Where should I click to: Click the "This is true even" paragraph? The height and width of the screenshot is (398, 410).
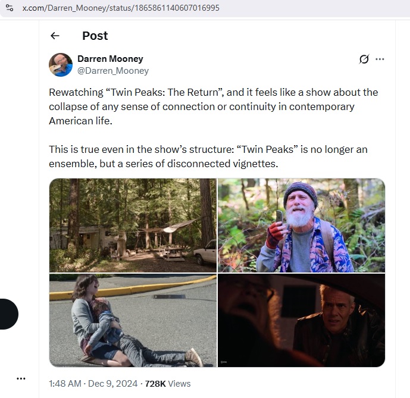pos(212,156)
